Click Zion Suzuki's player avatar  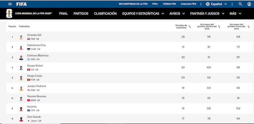[x=21, y=119]
